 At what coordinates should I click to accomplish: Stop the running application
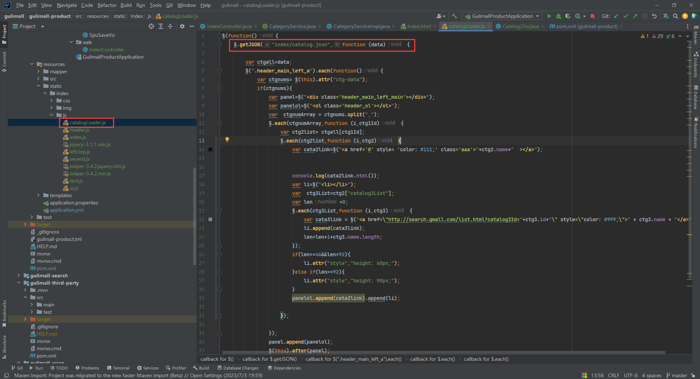click(592, 16)
